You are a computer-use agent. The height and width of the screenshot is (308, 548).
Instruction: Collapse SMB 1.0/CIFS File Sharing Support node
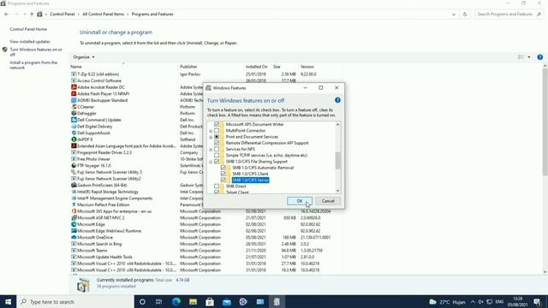click(x=211, y=162)
